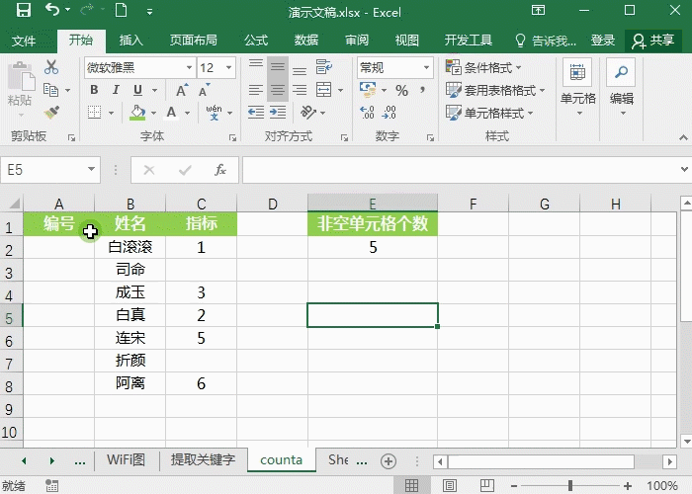Decrease indent
692x494 pixels.
click(x=255, y=113)
